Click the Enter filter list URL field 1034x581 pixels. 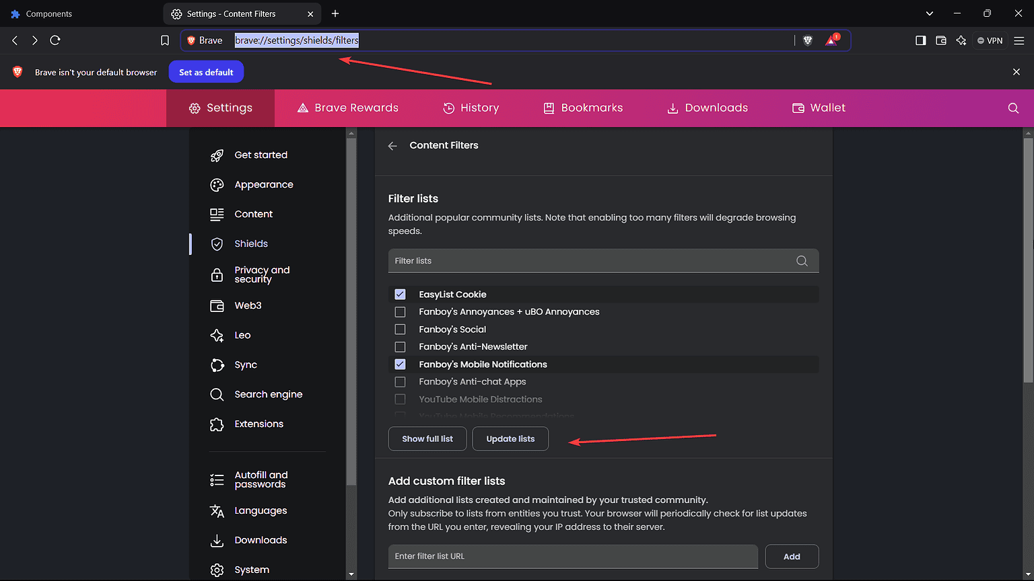click(x=572, y=556)
